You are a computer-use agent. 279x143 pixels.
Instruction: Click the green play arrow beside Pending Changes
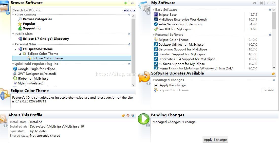coord(144,119)
